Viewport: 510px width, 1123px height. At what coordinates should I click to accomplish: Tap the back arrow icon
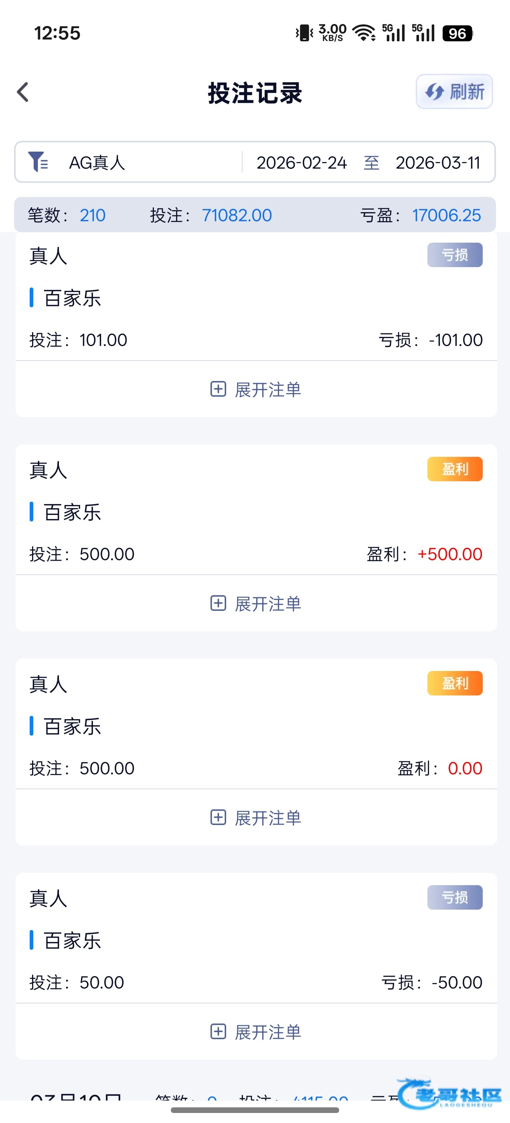[23, 92]
